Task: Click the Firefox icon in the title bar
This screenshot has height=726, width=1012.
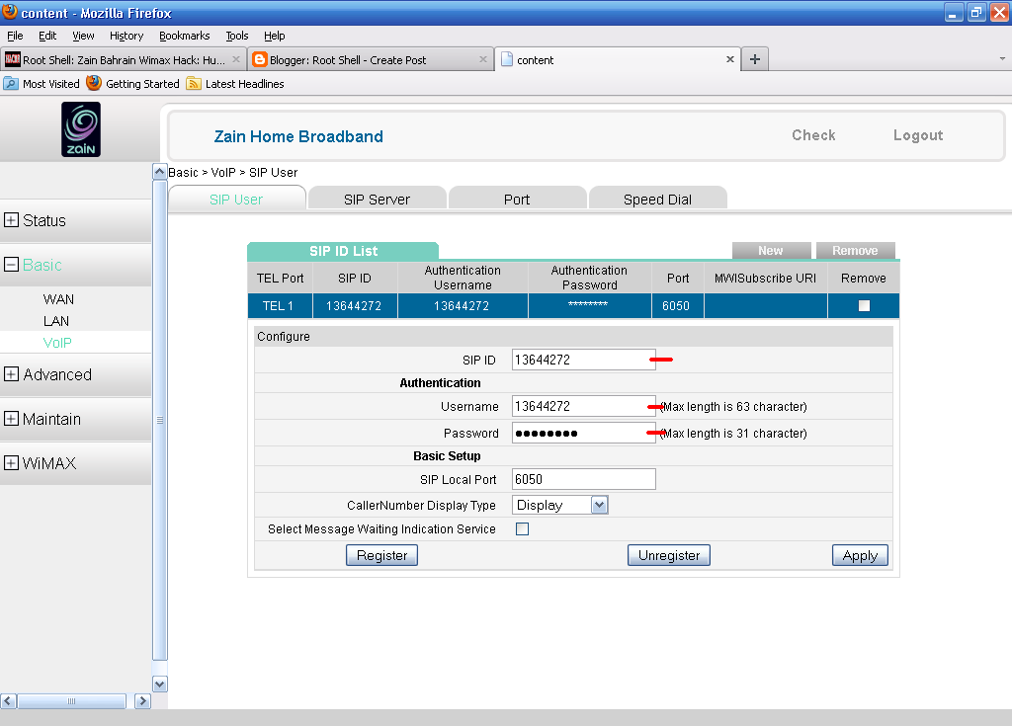Action: 10,11
